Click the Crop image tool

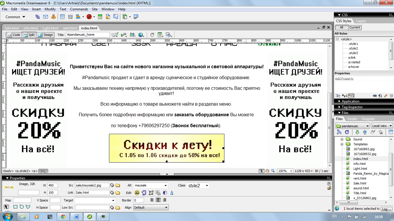click(x=151, y=193)
